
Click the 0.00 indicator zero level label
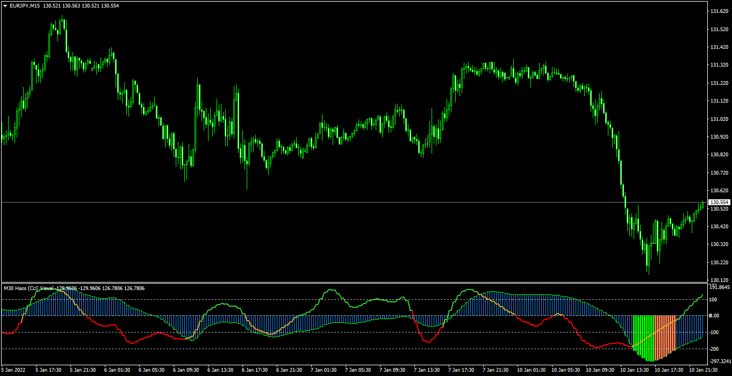tap(715, 315)
